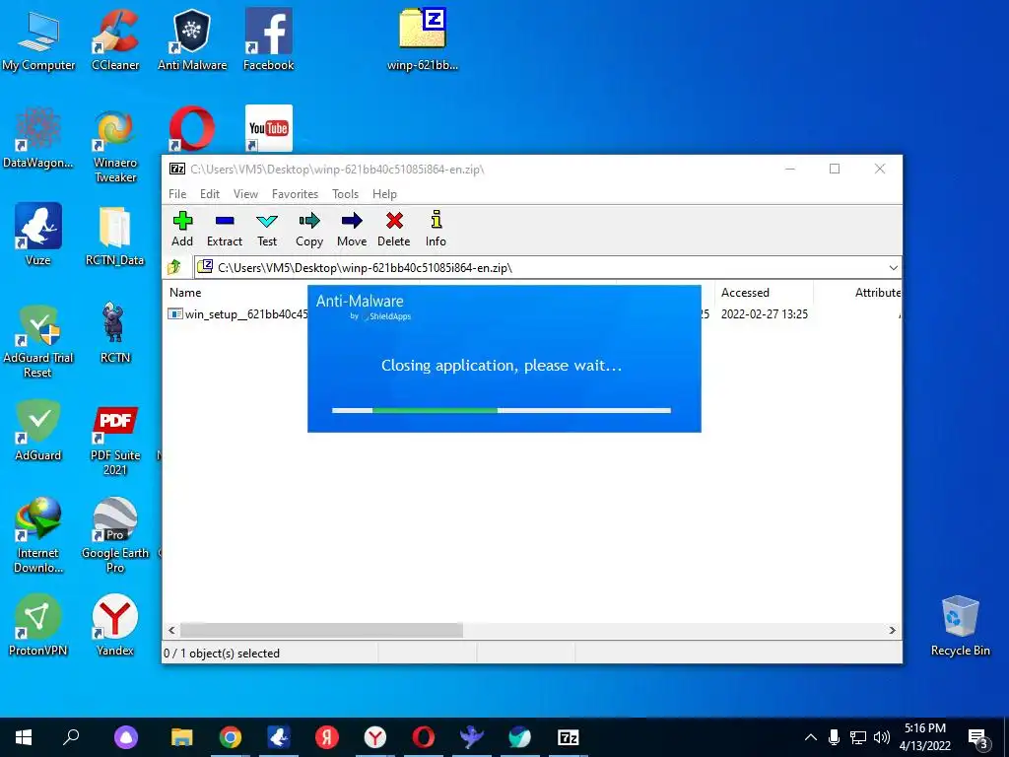Click the 7-Zip taskbar button

click(568, 737)
